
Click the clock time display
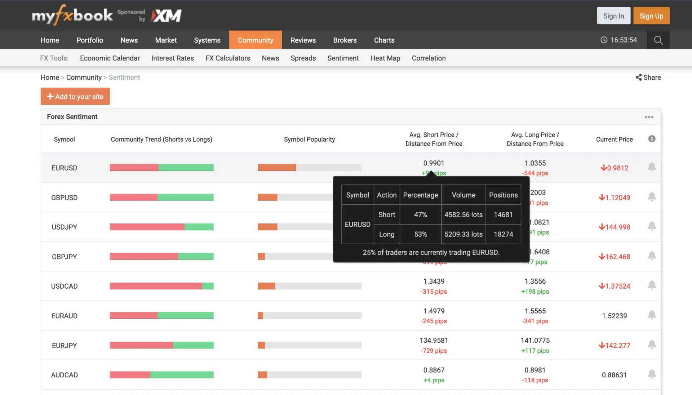619,40
